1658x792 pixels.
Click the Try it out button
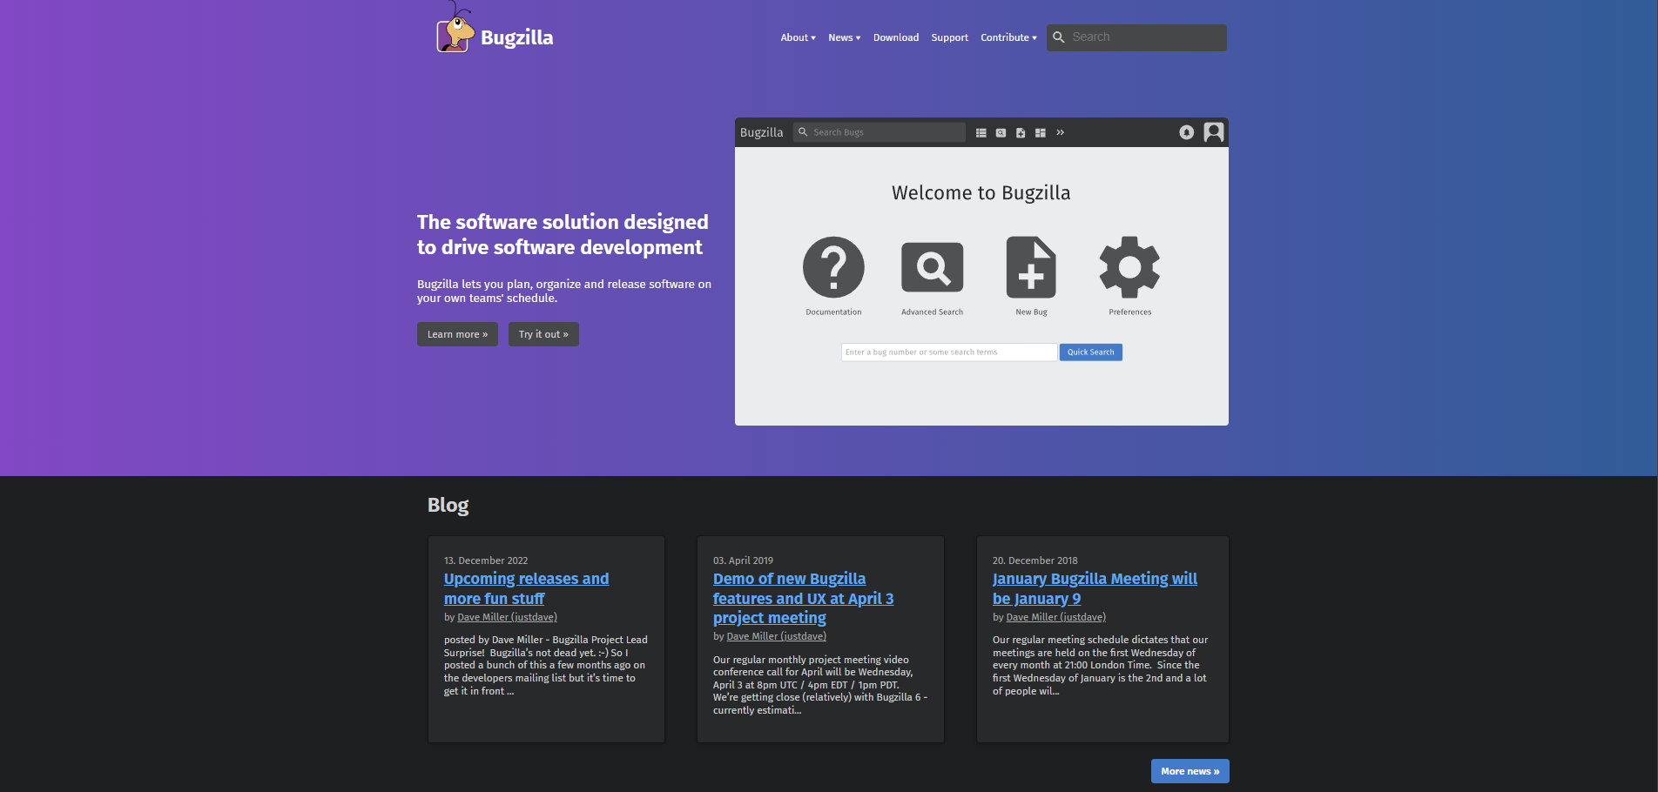543,334
